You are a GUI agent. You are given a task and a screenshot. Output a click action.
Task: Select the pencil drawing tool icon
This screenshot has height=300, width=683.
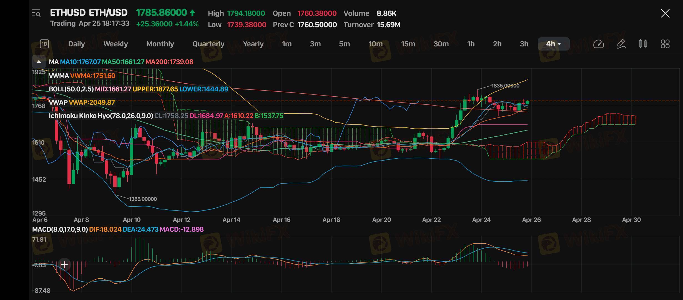(x=621, y=44)
